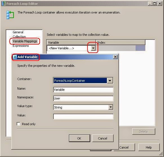Minimize the Foreach Loop Editor window
The image size is (164, 157).
click(150, 4)
